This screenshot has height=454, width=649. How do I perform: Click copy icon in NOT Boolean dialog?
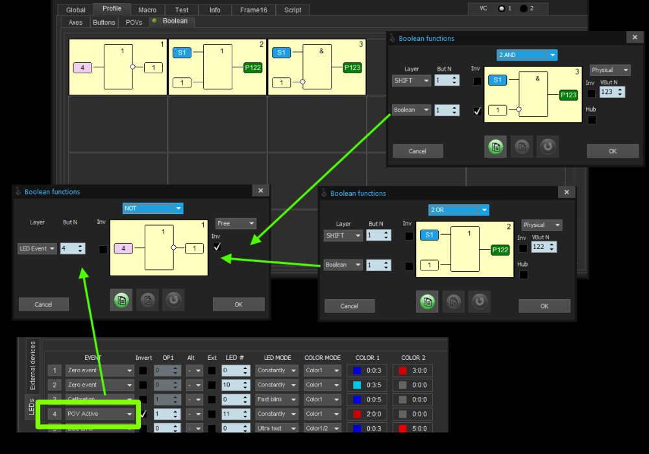point(121,300)
